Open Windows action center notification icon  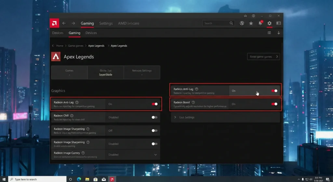point(328,179)
